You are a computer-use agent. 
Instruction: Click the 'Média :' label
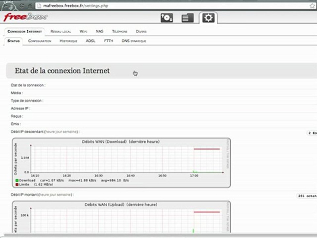click(x=17, y=93)
